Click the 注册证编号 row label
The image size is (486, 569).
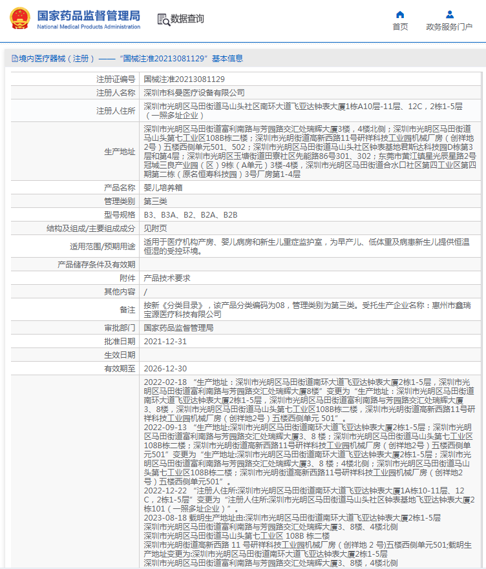tap(116, 79)
